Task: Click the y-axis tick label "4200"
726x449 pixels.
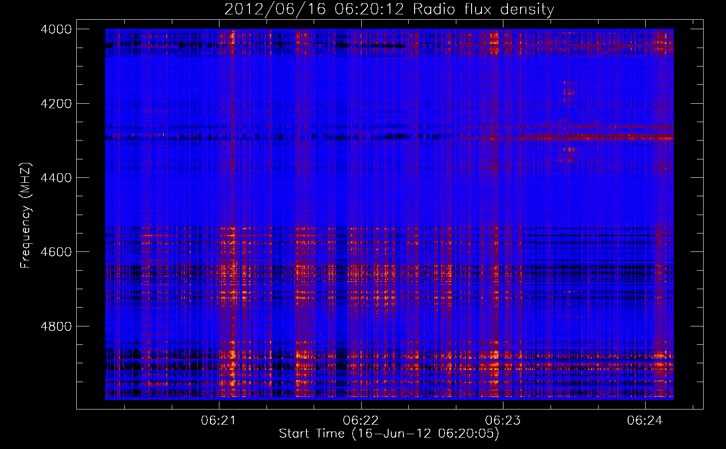Action: point(56,104)
